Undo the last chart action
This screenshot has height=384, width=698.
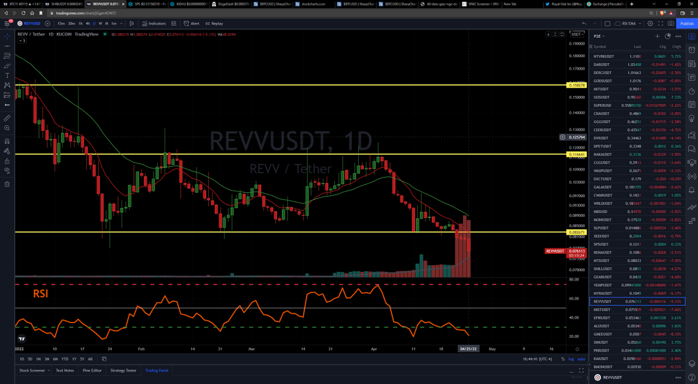tap(585, 23)
